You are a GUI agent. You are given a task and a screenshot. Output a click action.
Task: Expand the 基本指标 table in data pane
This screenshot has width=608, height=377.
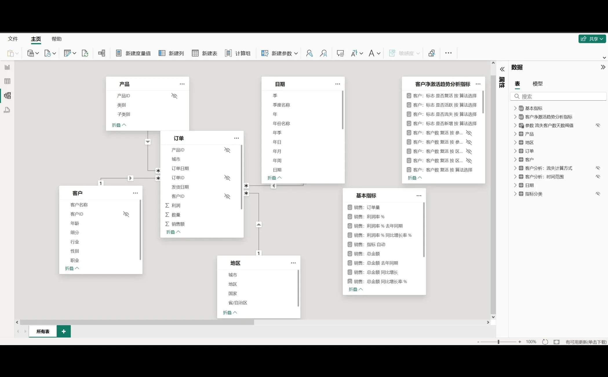click(x=515, y=108)
